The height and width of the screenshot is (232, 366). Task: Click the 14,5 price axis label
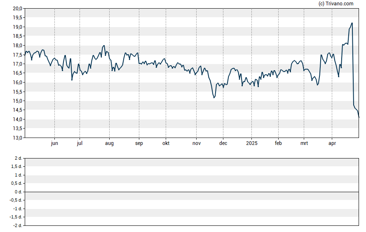pyautogui.click(x=17, y=110)
